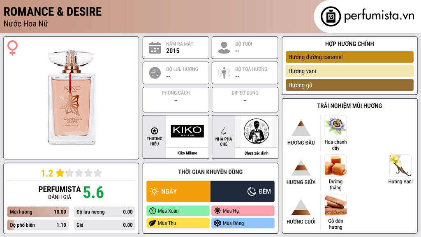Image resolution: width=421 pixels, height=237 pixels.
Task: Click the person silhouette icon for Độ tuổi
Action: click(x=224, y=48)
